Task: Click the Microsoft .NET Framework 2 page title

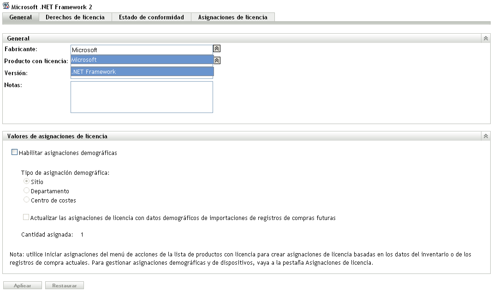Action: coord(52,7)
